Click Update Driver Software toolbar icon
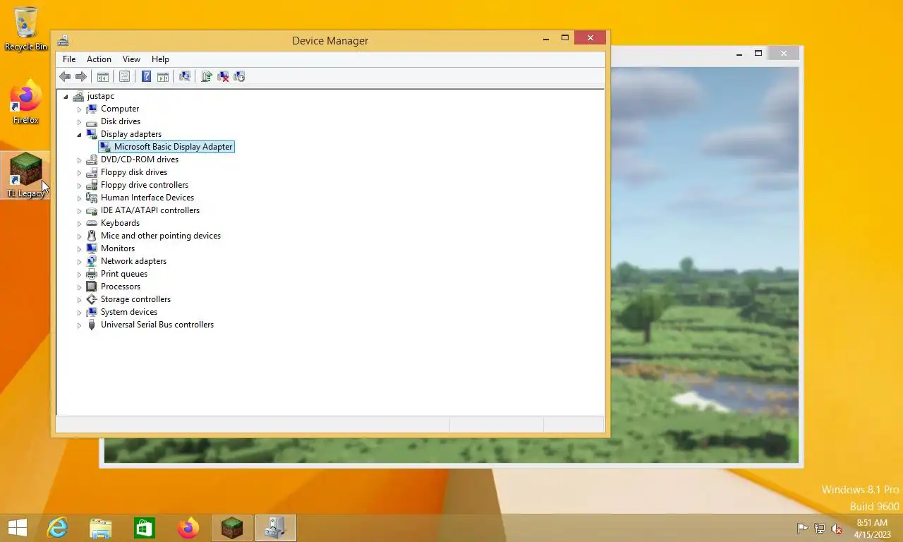This screenshot has width=903, height=542. point(207,76)
